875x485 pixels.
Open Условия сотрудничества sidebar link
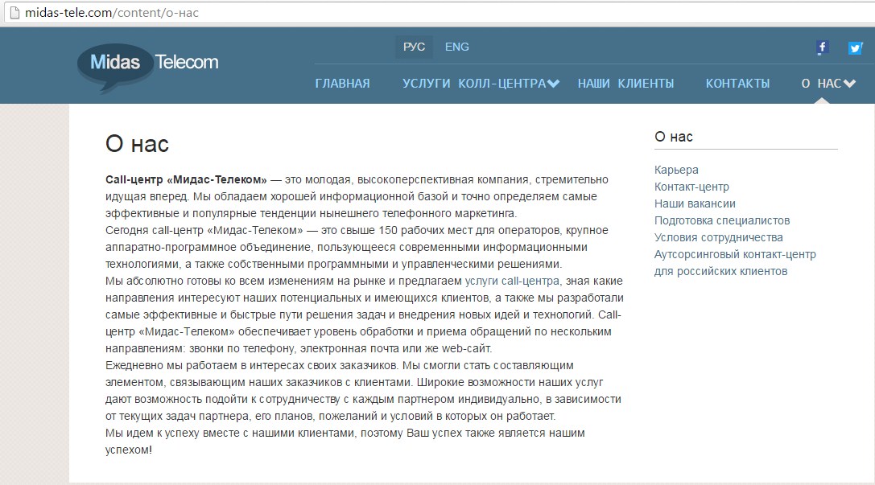[x=718, y=237]
